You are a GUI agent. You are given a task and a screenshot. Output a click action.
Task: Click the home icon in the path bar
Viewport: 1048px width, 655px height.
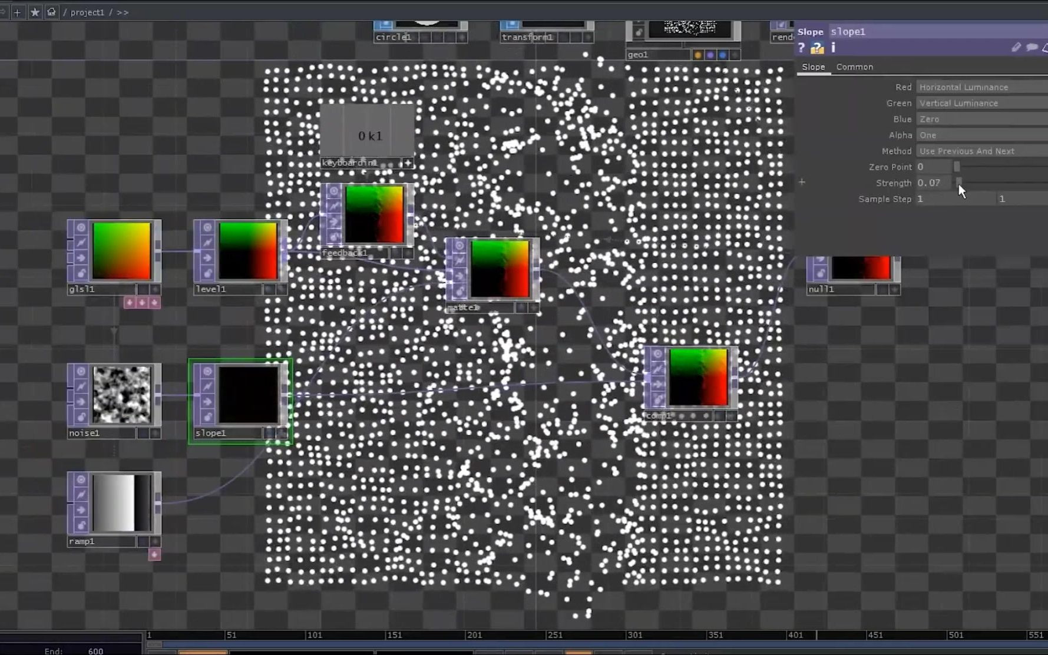[x=51, y=12]
